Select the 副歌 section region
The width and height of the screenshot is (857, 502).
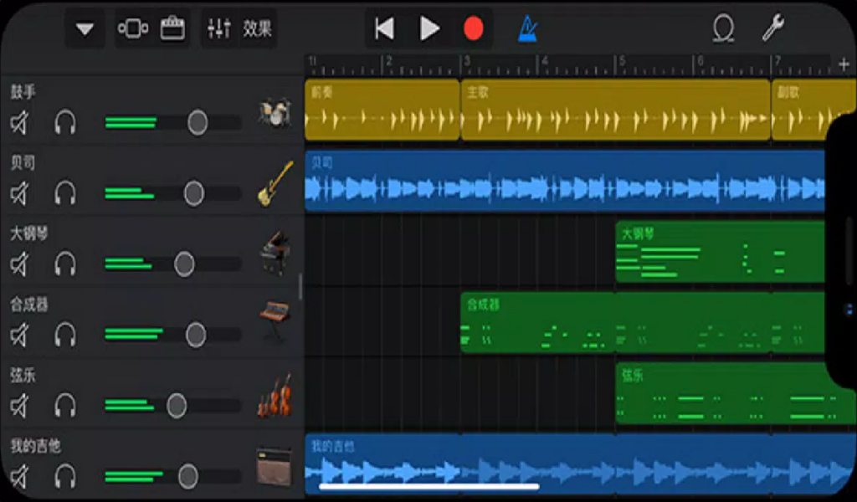[808, 109]
